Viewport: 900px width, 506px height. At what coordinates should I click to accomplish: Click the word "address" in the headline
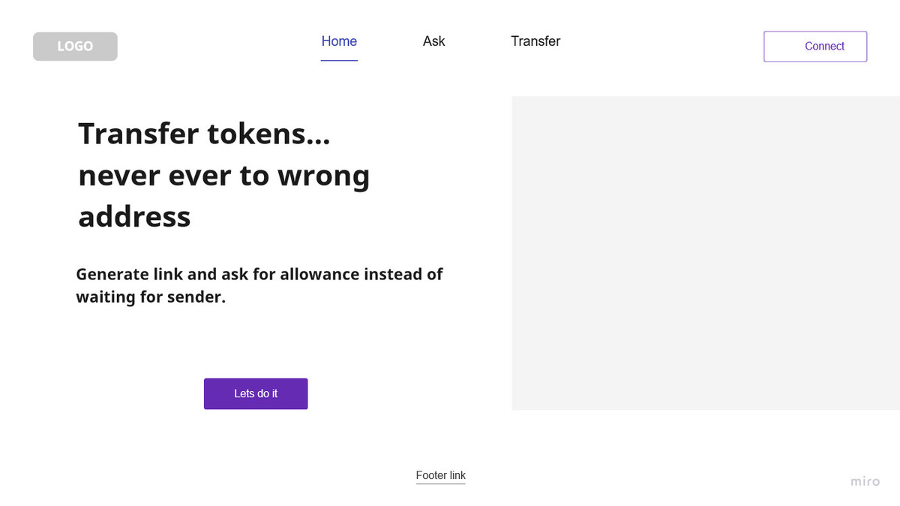coord(134,217)
